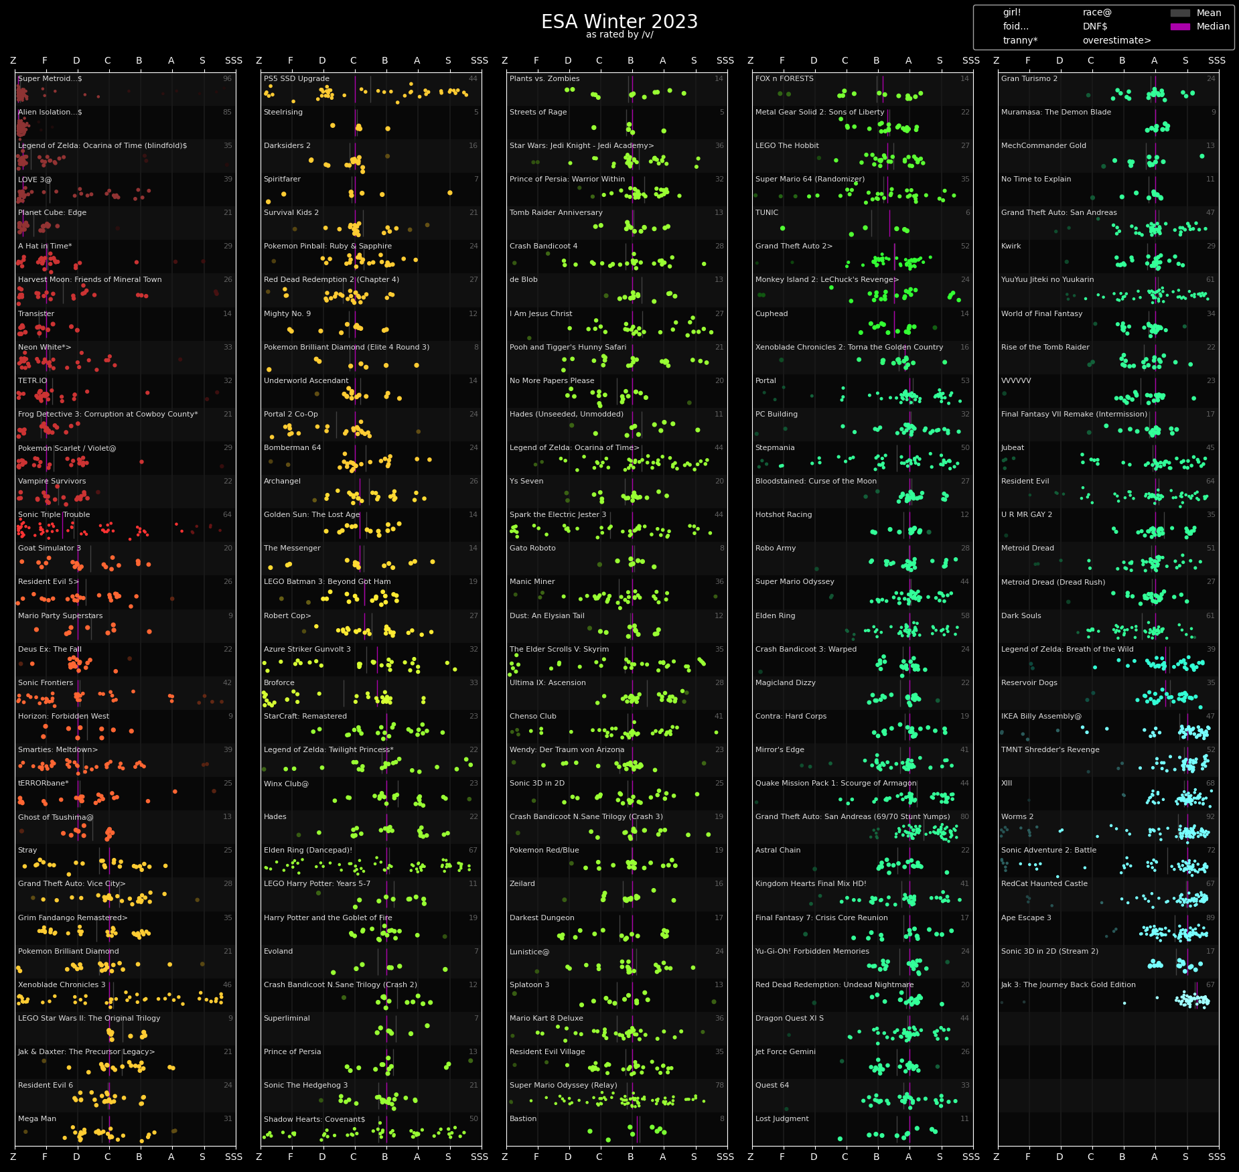Image resolution: width=1239 pixels, height=1172 pixels.
Task: Click the 'LOVE 3@' row label
Action: tap(35, 179)
